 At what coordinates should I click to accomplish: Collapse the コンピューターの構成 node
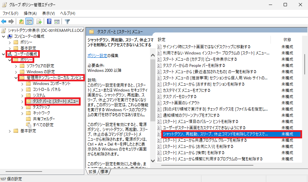tap(3, 36)
